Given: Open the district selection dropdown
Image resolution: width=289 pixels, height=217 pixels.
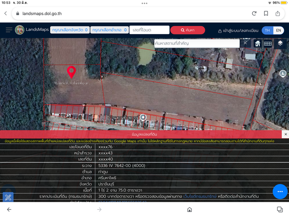Looking at the screenshot, I should pyautogui.click(x=110, y=30).
